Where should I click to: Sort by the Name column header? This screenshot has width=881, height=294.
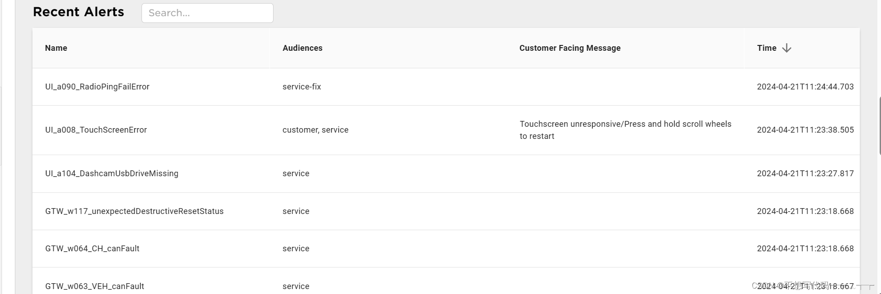pos(56,48)
